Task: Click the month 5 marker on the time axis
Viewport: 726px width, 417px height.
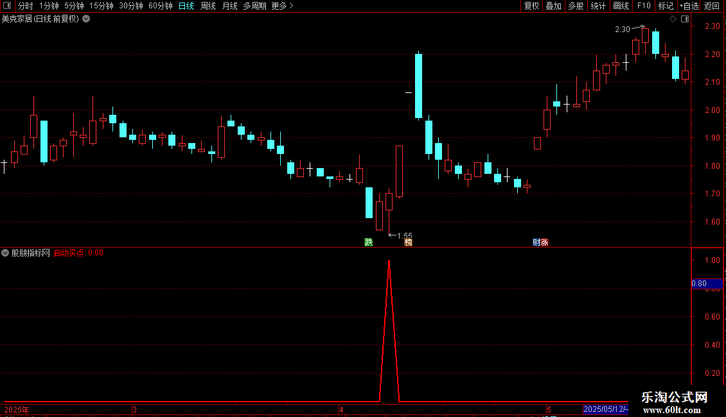Action: (549, 409)
